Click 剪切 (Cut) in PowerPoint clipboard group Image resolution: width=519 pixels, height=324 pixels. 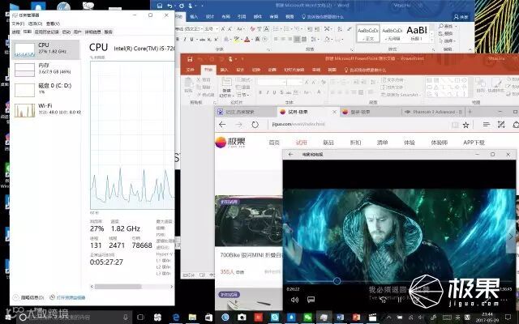204,79
